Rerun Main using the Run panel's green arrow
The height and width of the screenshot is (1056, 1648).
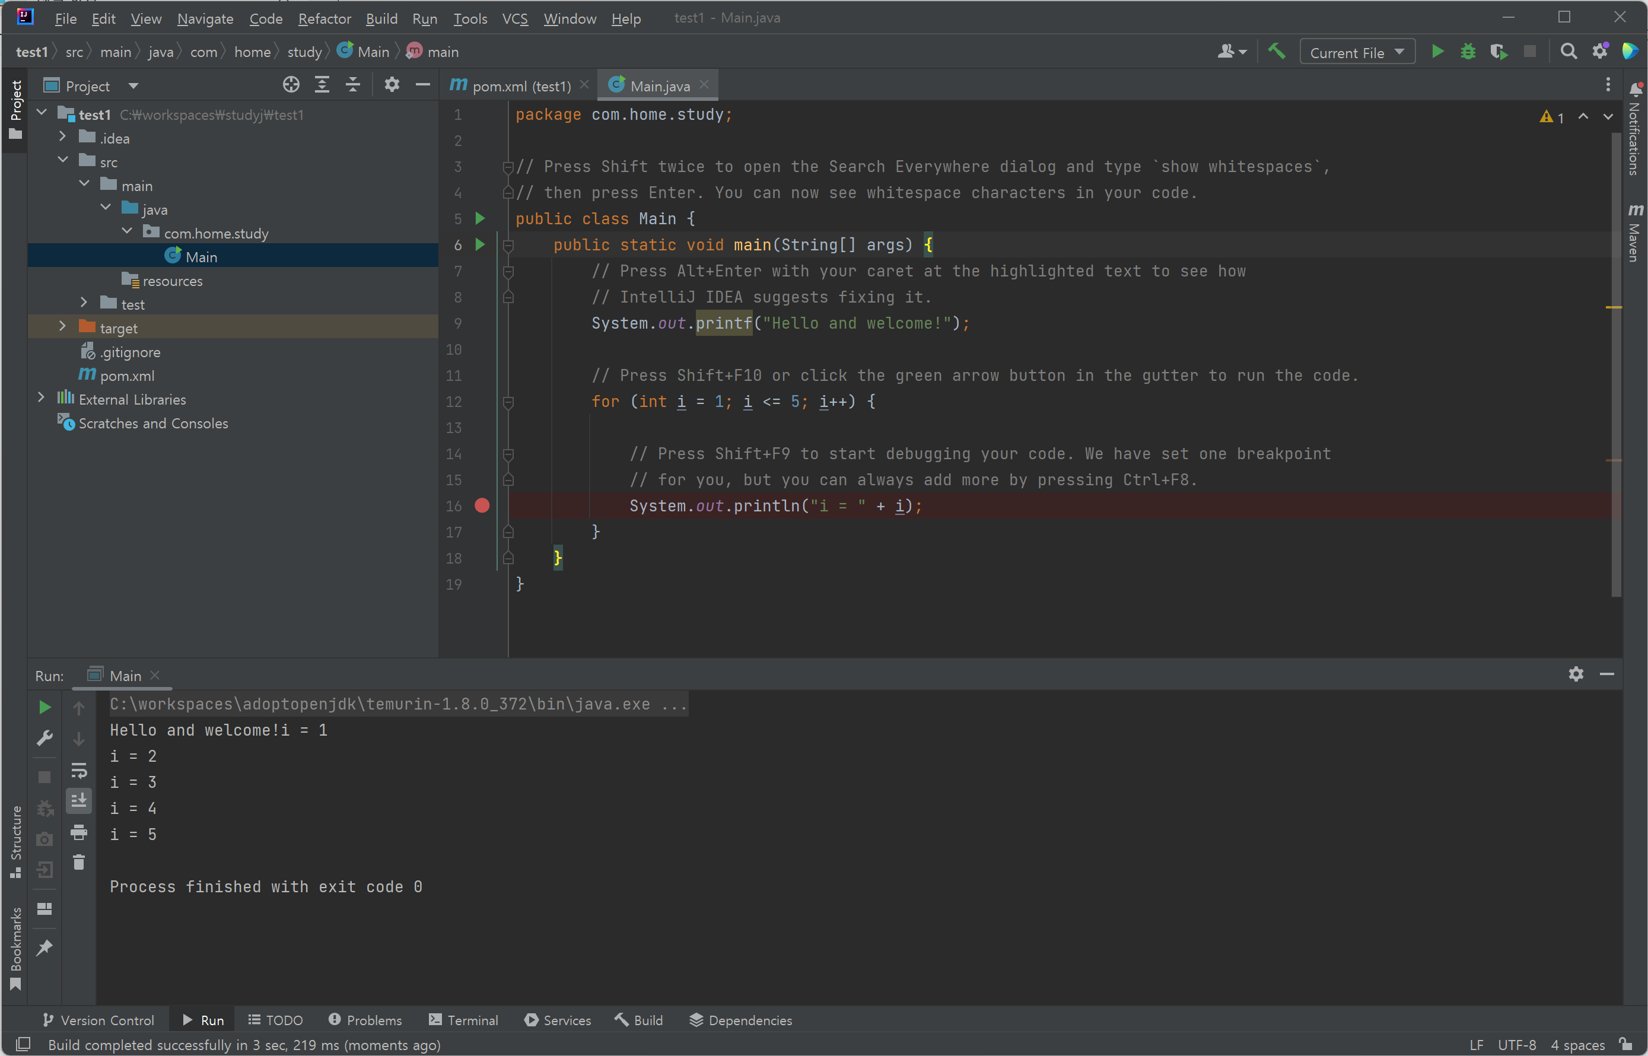(44, 707)
